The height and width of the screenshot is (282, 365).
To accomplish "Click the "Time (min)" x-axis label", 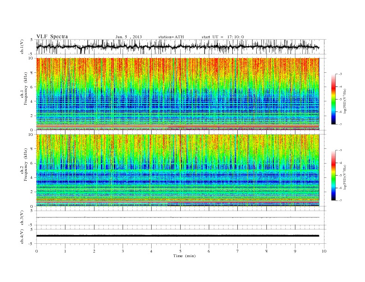I will 184,256.
